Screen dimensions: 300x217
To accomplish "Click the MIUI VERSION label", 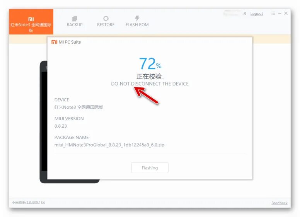I will pos(69,119).
